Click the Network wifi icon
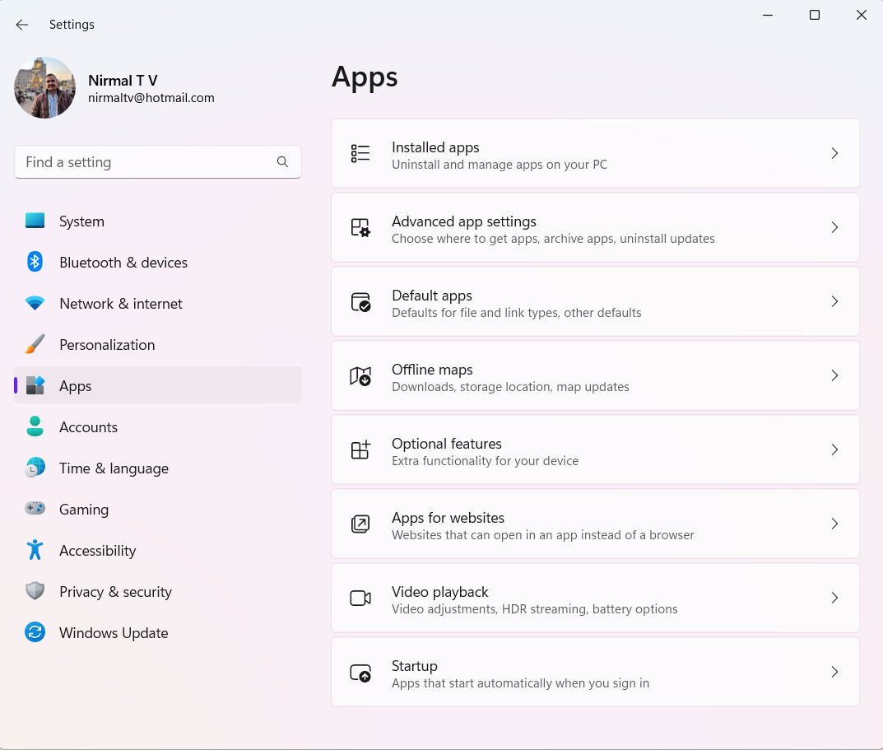The image size is (883, 750). coord(35,303)
